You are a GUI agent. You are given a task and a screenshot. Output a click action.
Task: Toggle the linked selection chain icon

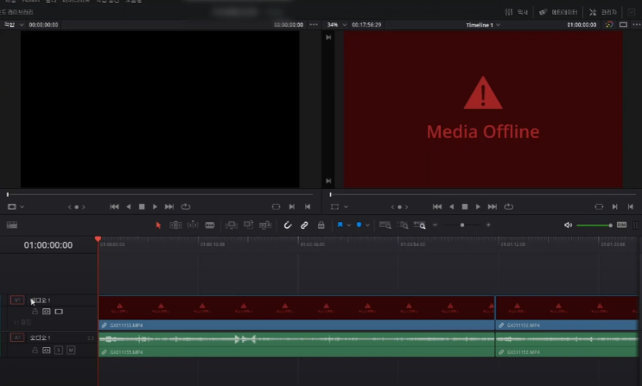click(304, 225)
